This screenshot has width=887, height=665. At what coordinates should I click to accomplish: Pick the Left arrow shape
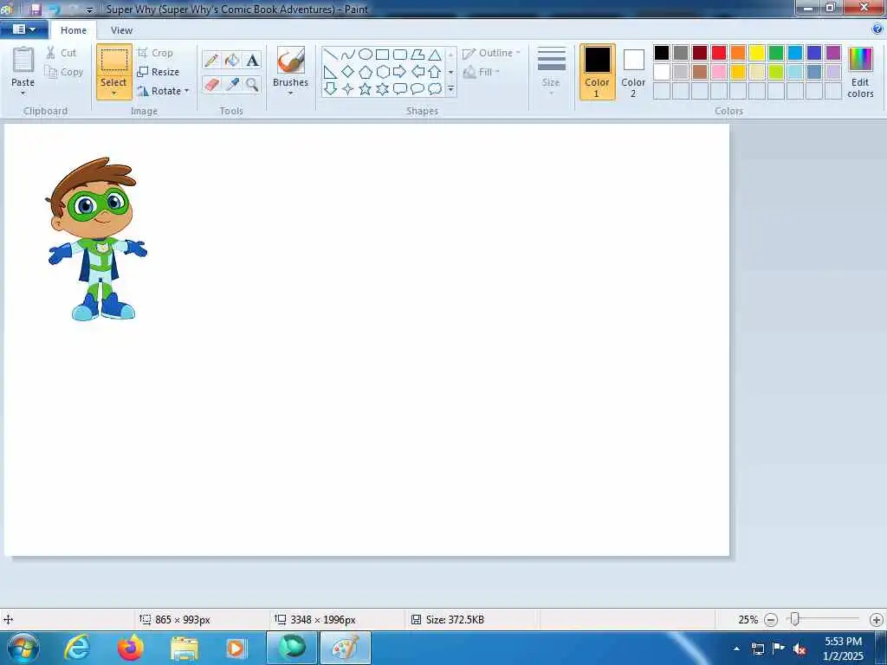point(418,72)
